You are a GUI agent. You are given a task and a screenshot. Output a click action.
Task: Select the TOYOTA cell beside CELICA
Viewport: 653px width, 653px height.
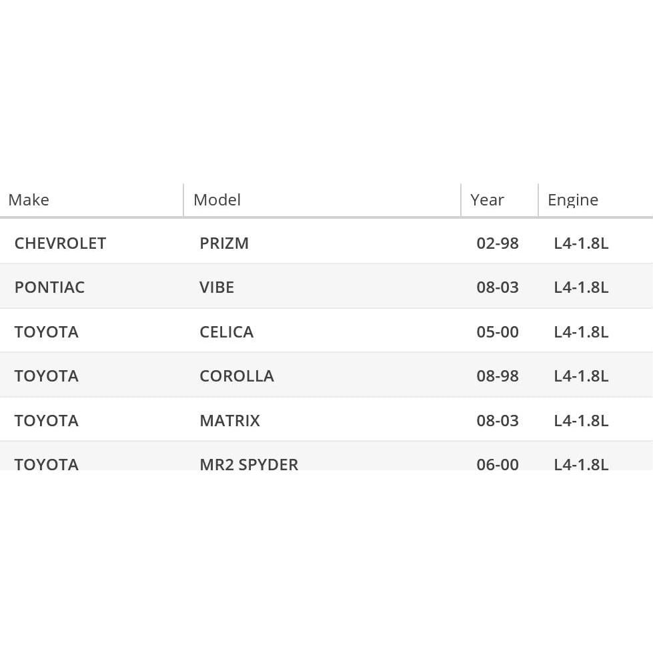point(46,332)
